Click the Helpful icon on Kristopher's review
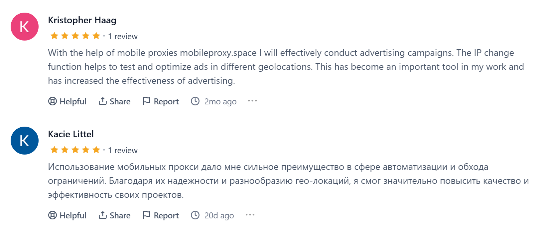 [53, 101]
